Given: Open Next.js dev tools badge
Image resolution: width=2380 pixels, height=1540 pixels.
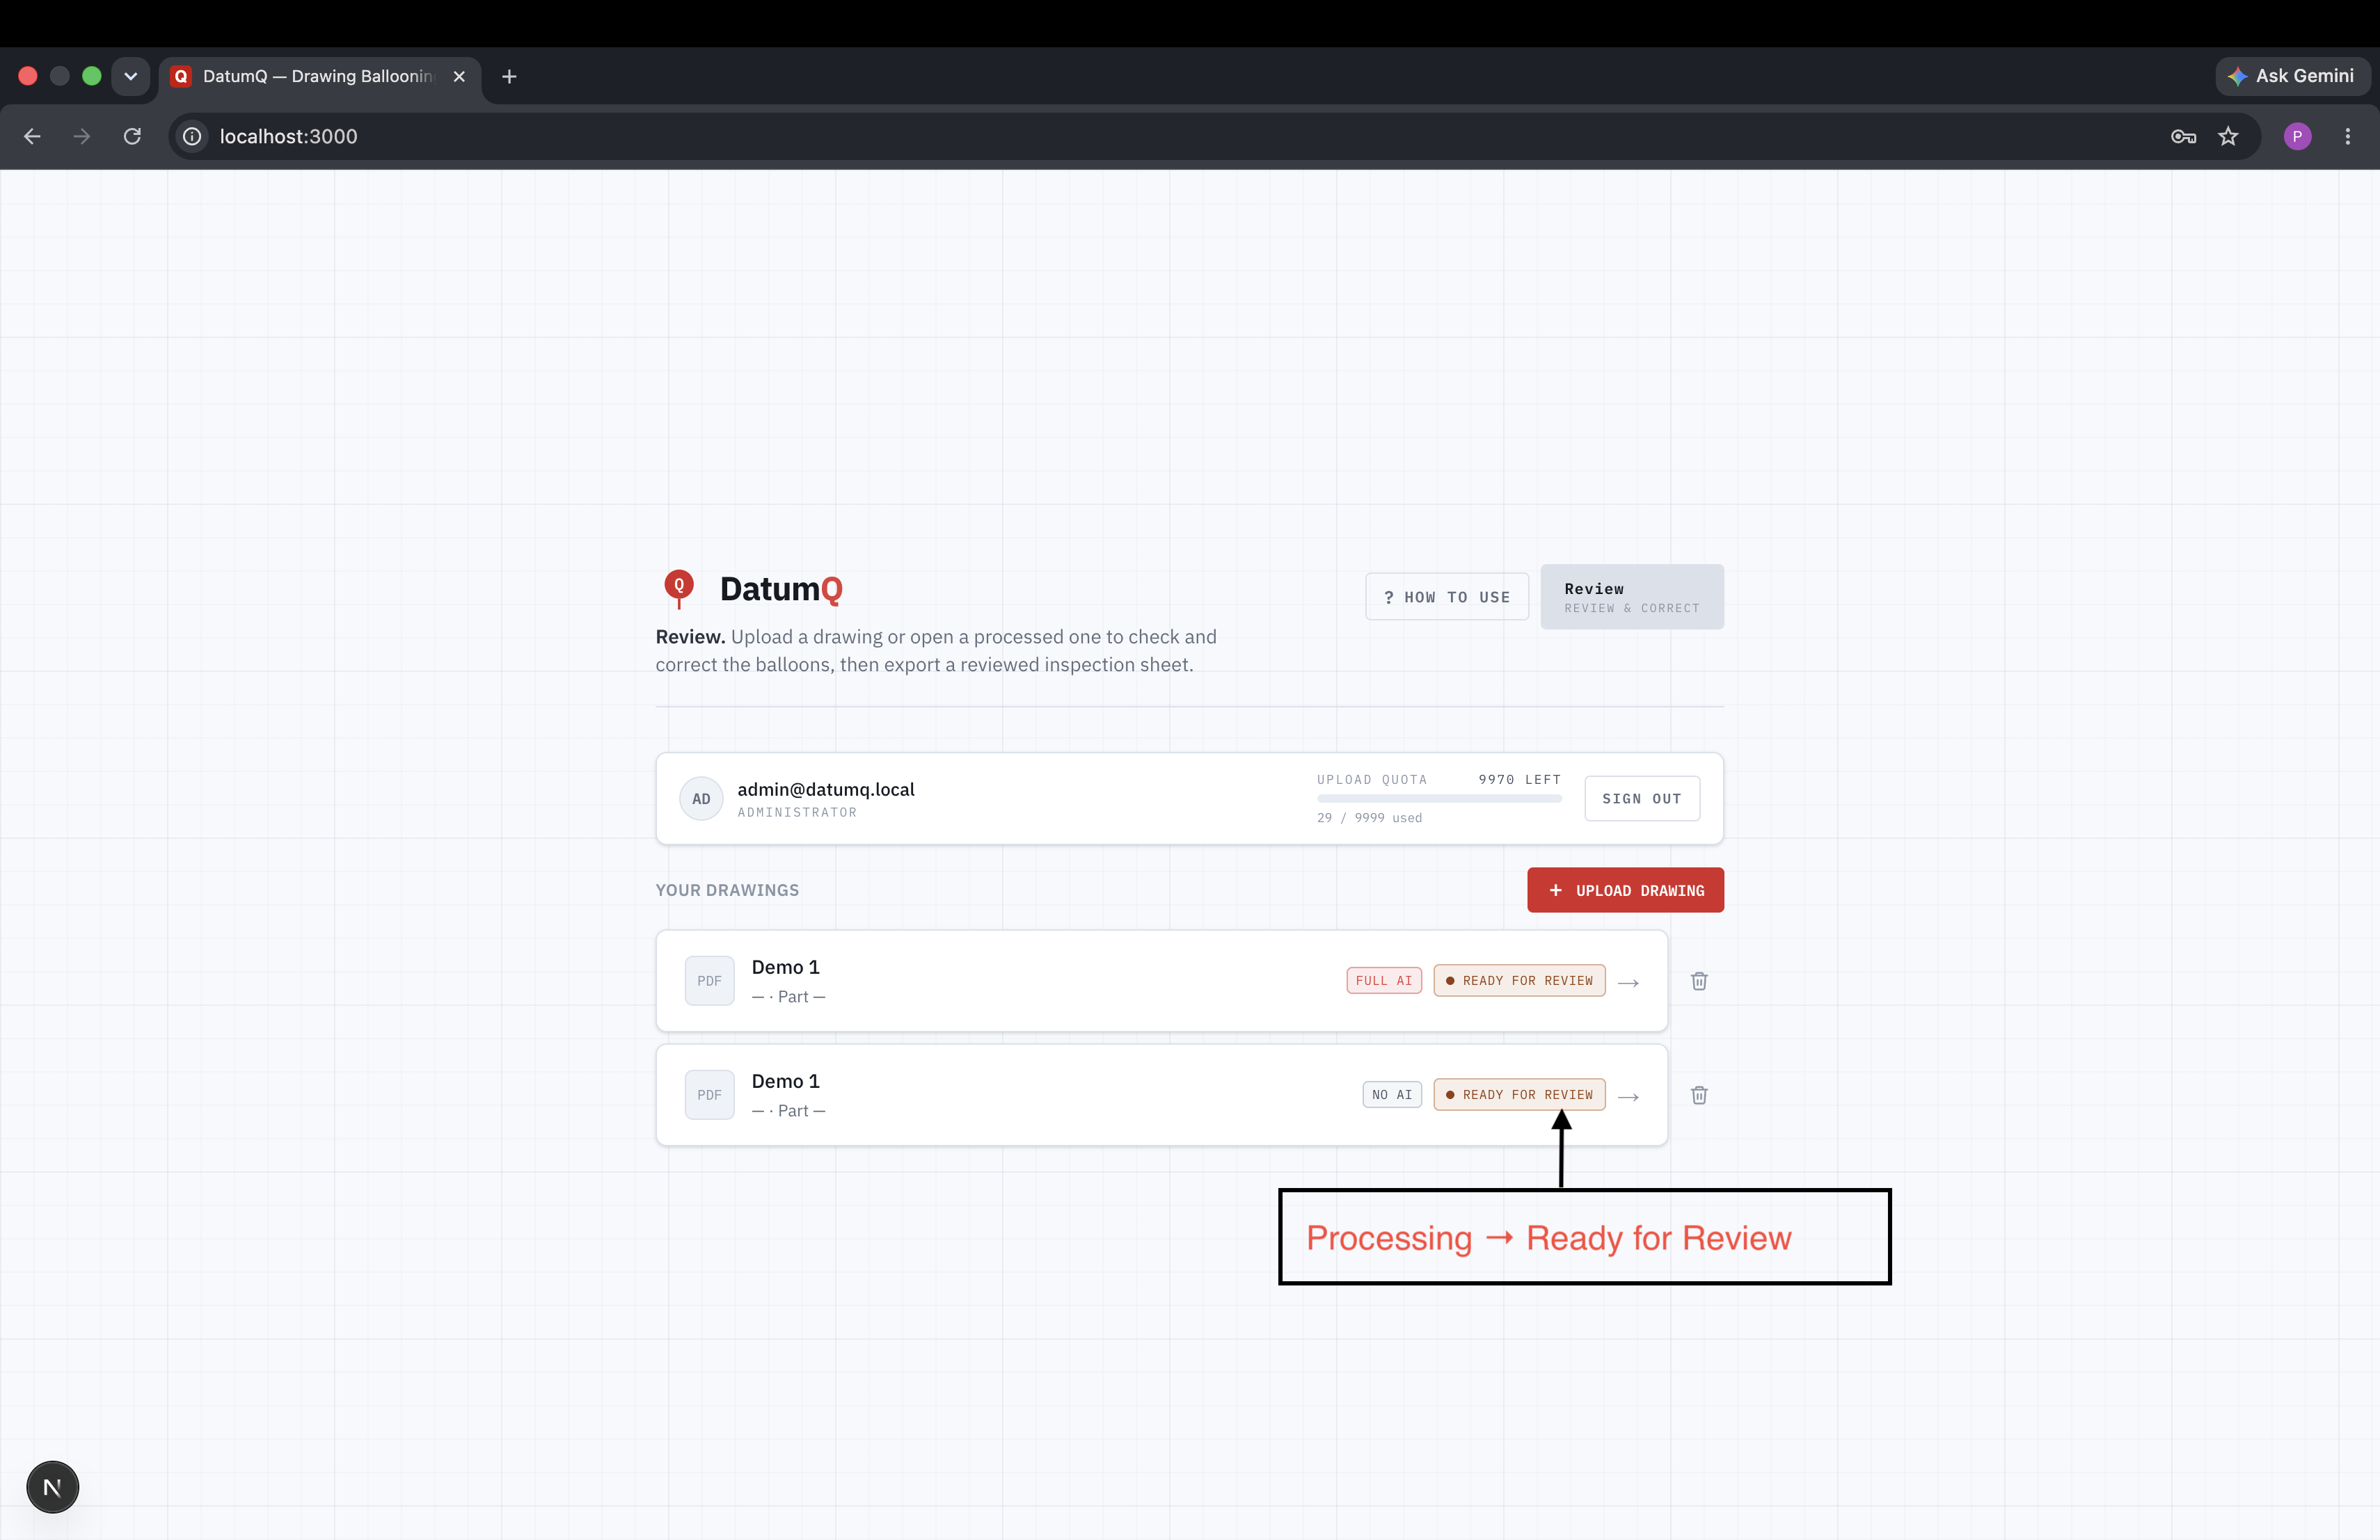Looking at the screenshot, I should pyautogui.click(x=52, y=1487).
